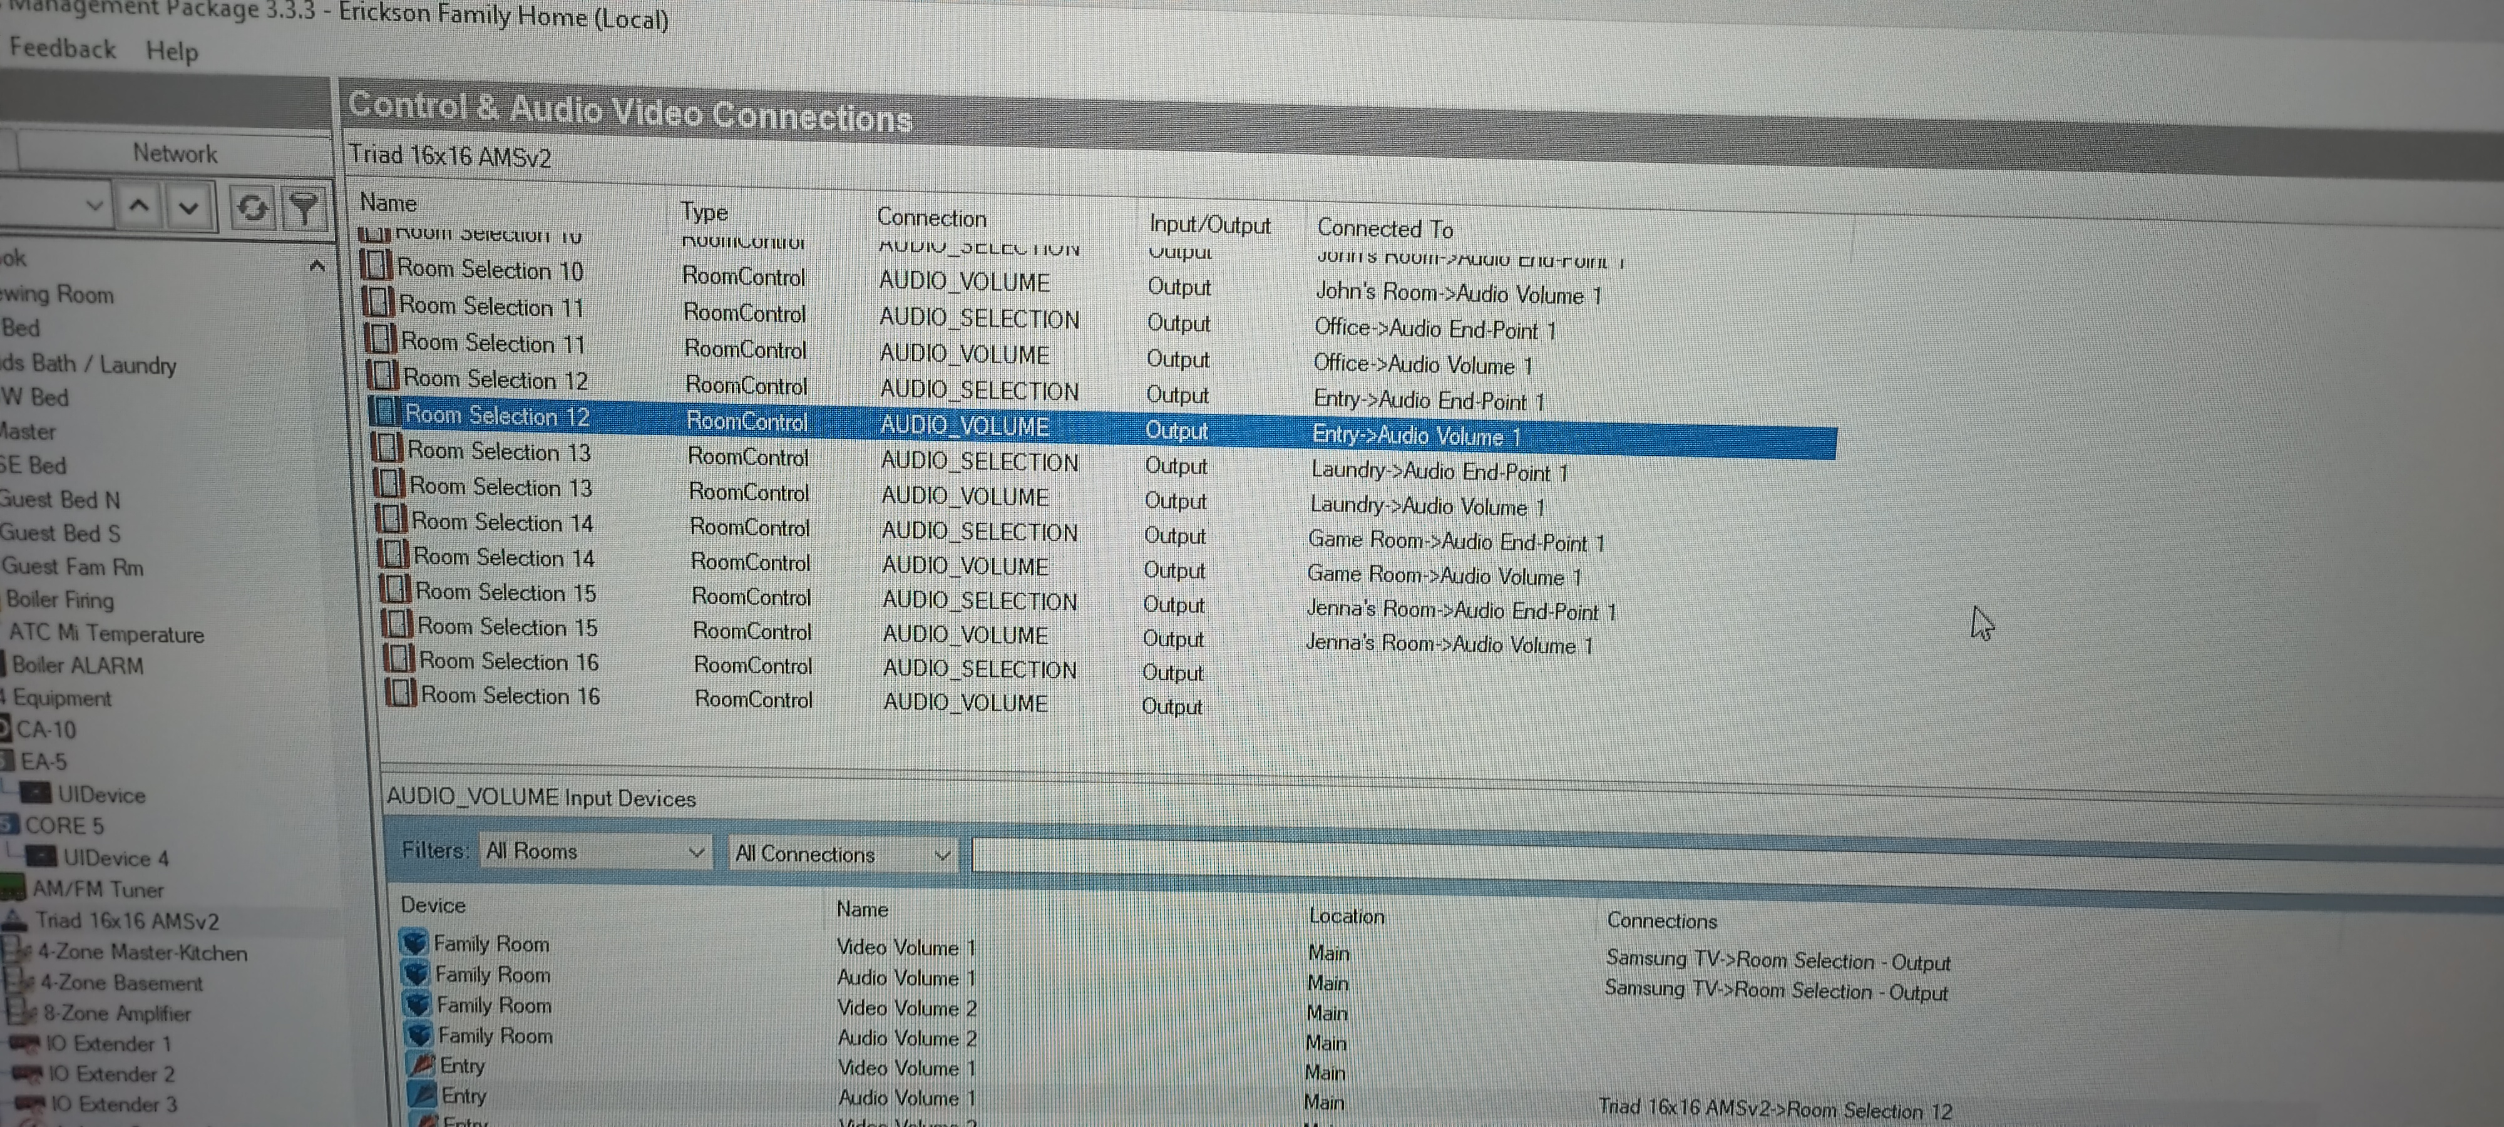Select the CORE 5 controller in the tree
This screenshot has width=2504, height=1127.
tap(63, 826)
